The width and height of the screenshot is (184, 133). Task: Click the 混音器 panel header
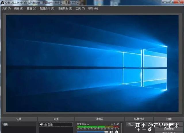tap(99, 119)
